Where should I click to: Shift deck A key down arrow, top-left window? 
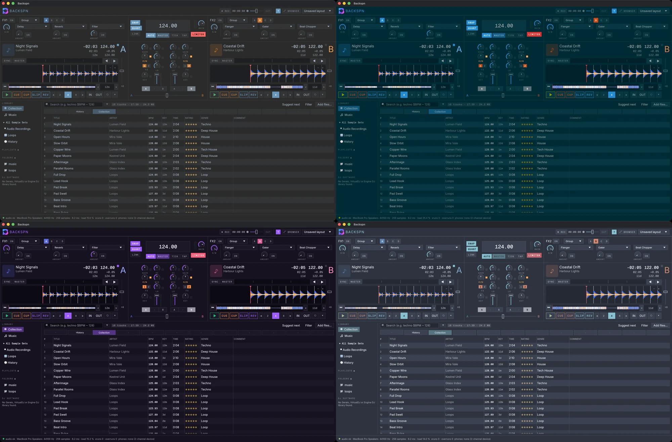[98, 87]
